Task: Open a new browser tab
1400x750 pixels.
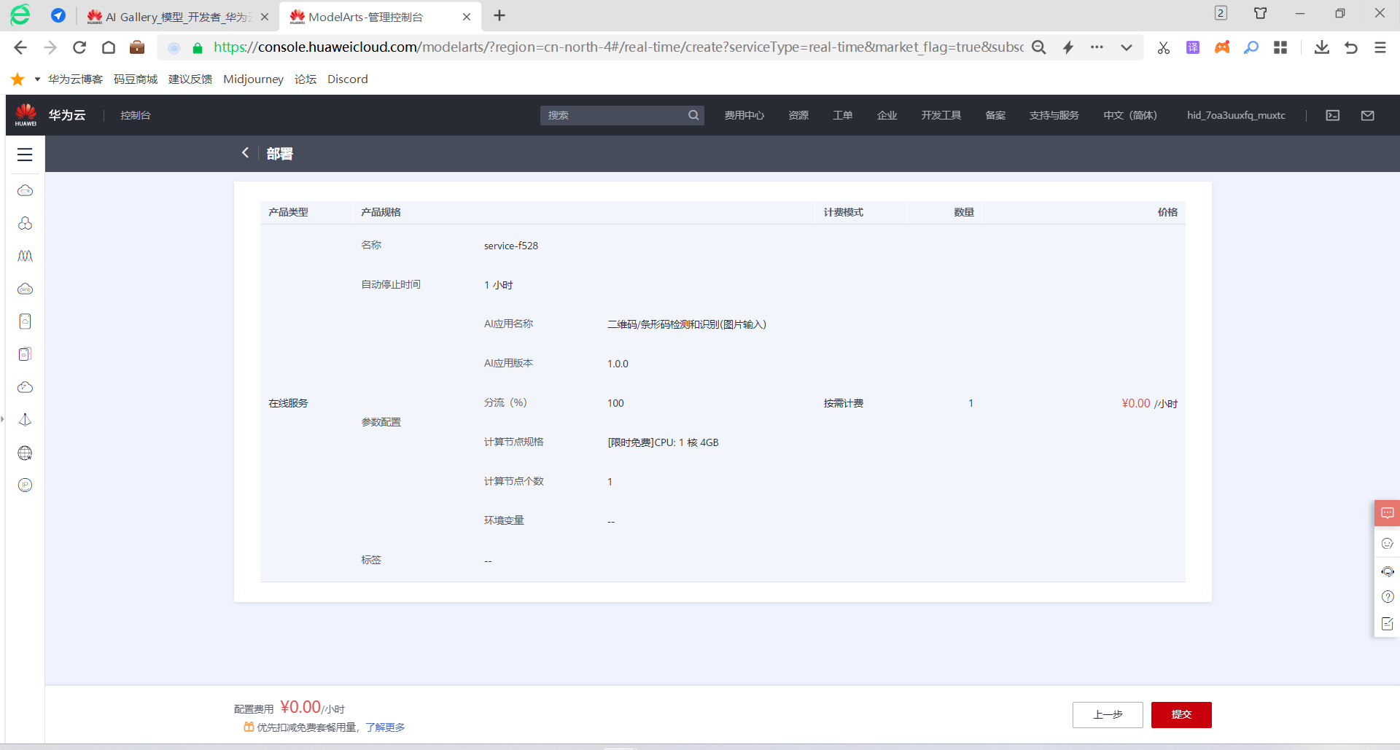Action: coord(499,15)
